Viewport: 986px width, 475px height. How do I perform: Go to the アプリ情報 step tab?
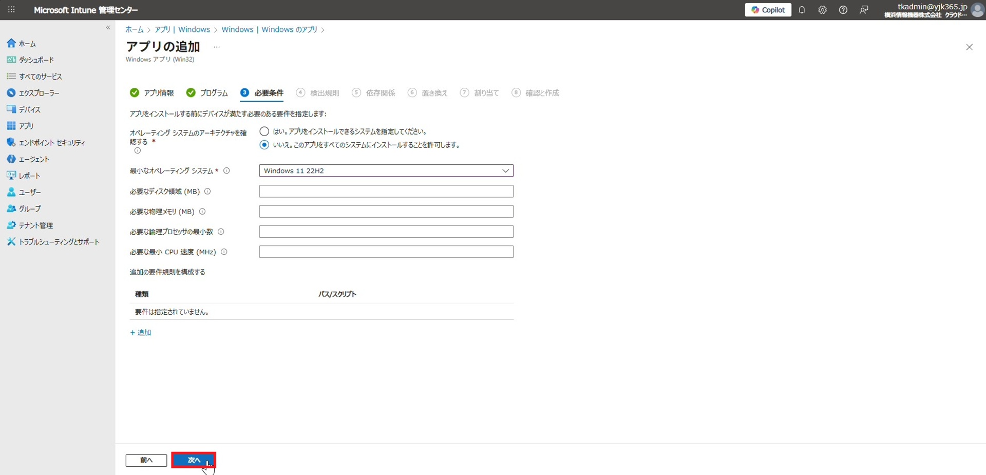click(x=152, y=93)
